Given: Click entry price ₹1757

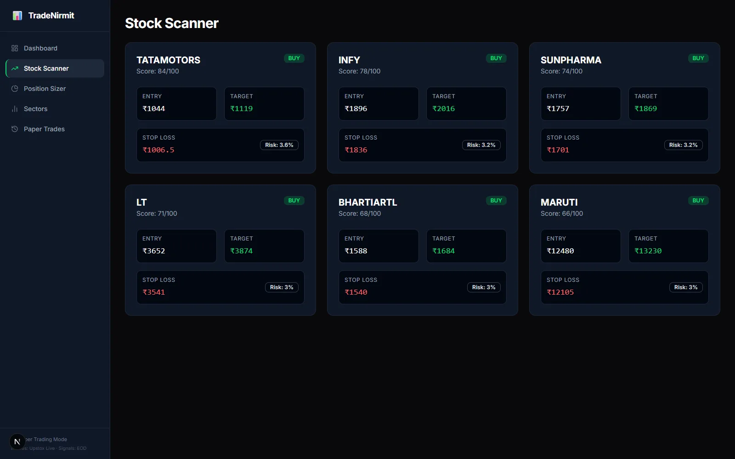Looking at the screenshot, I should 558,109.
